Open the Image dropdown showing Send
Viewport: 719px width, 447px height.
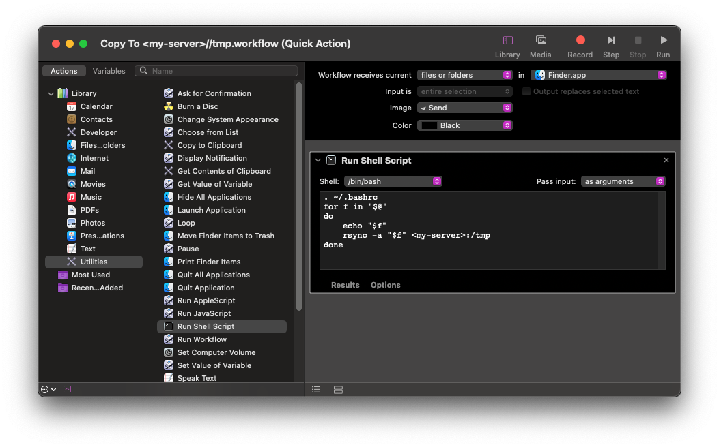click(x=464, y=108)
